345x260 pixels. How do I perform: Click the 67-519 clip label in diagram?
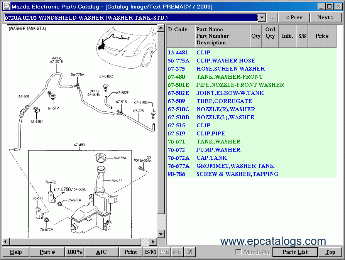[53, 108]
